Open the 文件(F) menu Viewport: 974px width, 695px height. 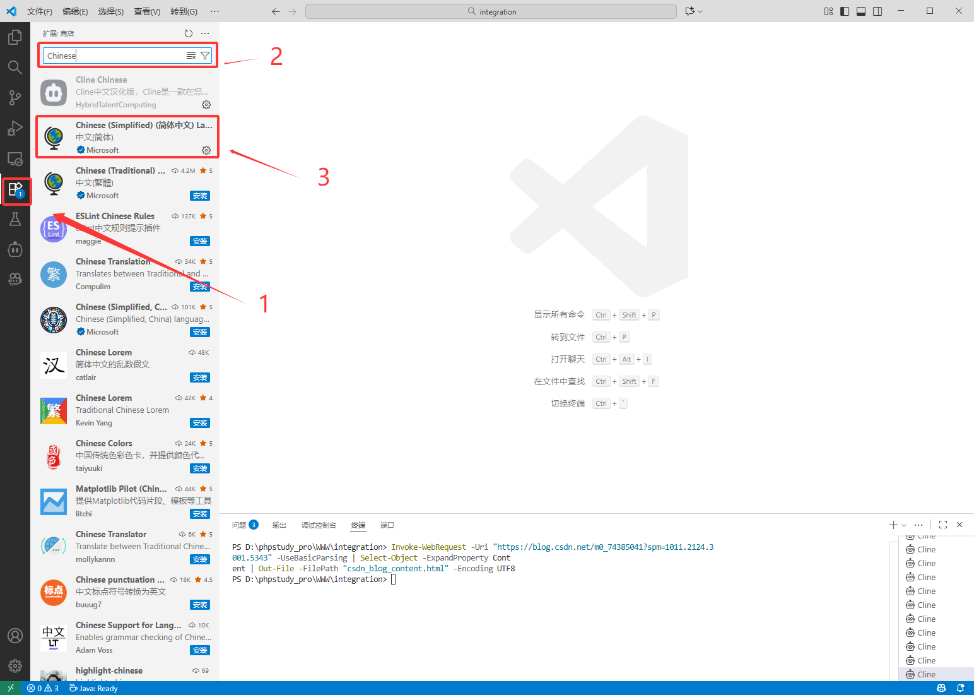40,11
